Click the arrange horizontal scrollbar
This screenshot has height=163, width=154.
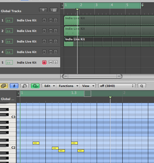coord(92,76)
